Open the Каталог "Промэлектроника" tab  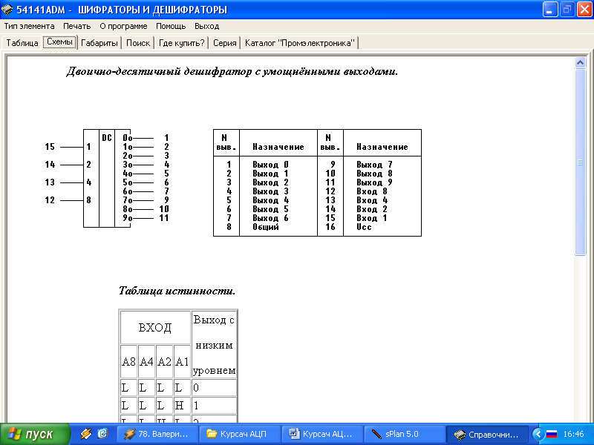click(300, 43)
